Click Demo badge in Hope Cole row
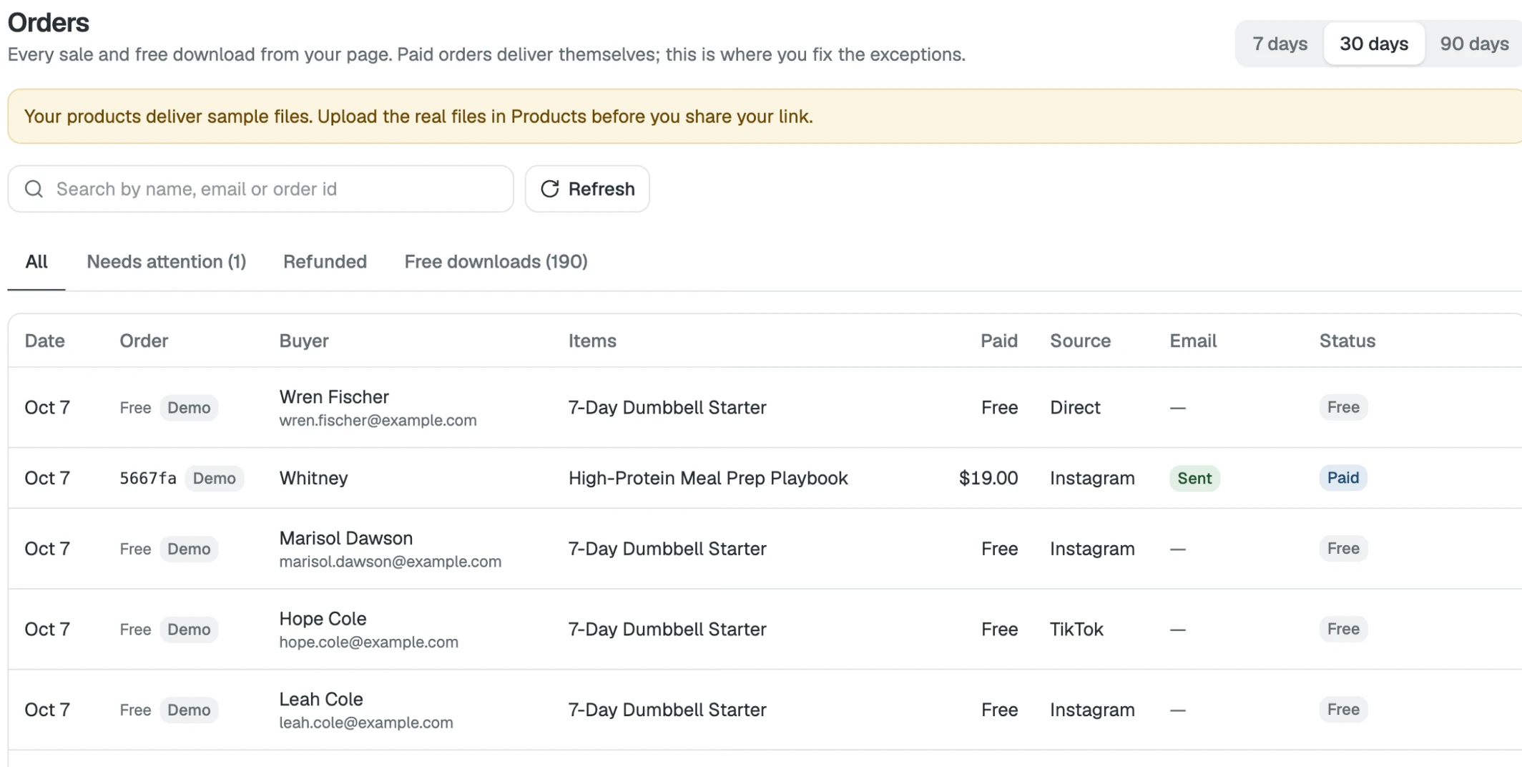The height and width of the screenshot is (767, 1522). pyautogui.click(x=189, y=630)
